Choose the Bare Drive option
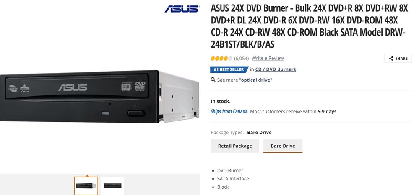The image size is (419, 195). pos(283,146)
